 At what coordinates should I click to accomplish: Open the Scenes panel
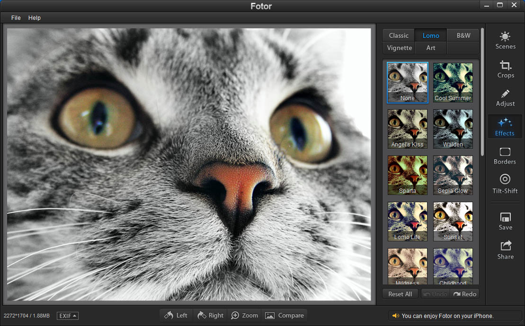coord(505,40)
